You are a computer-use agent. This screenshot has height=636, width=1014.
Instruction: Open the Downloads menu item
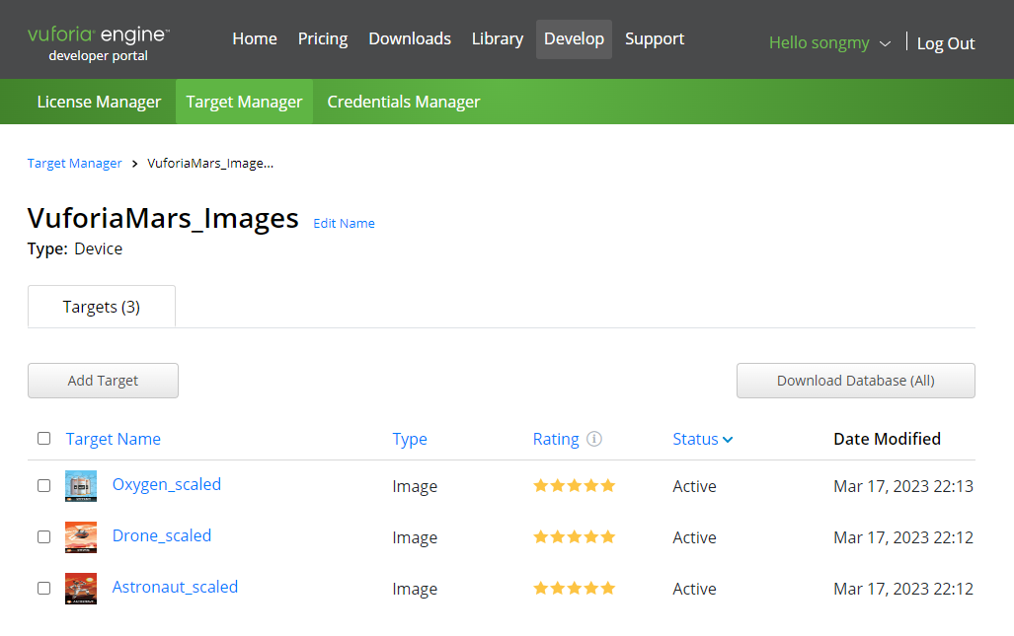click(410, 39)
